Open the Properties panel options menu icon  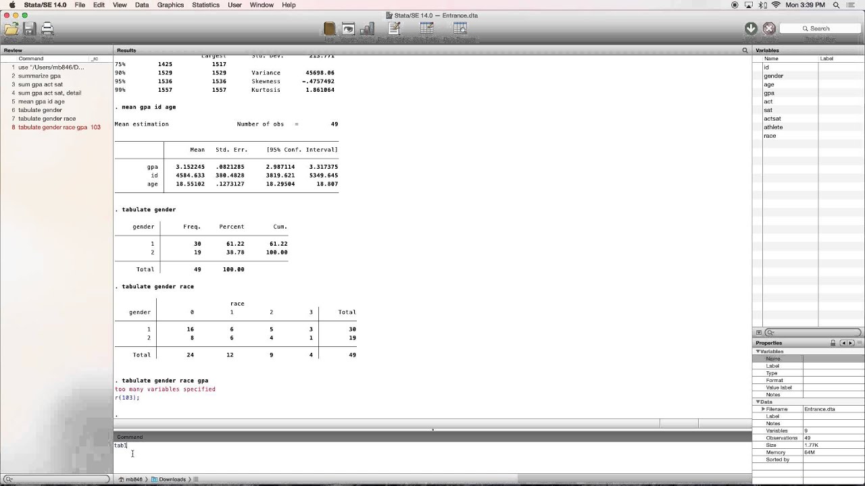click(x=859, y=343)
